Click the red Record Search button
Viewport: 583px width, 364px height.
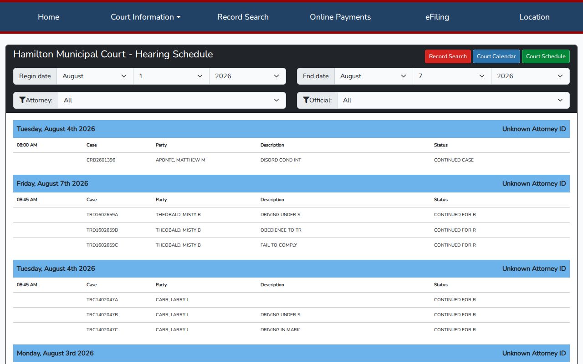tap(448, 56)
